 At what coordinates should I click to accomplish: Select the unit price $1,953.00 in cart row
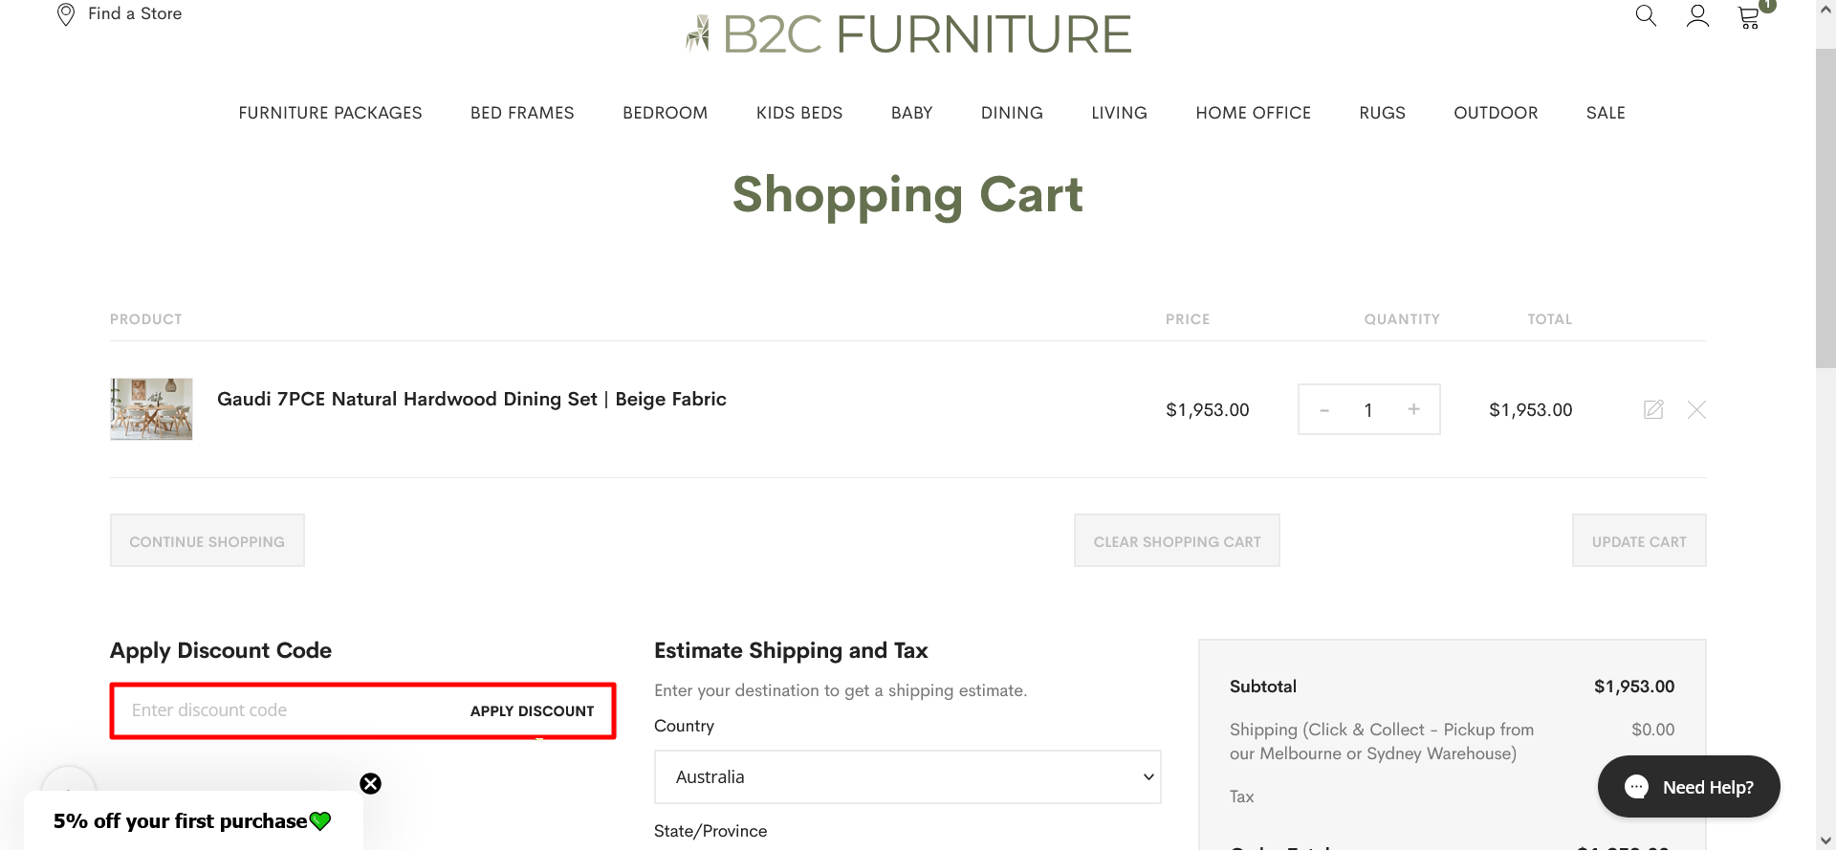pyautogui.click(x=1208, y=410)
